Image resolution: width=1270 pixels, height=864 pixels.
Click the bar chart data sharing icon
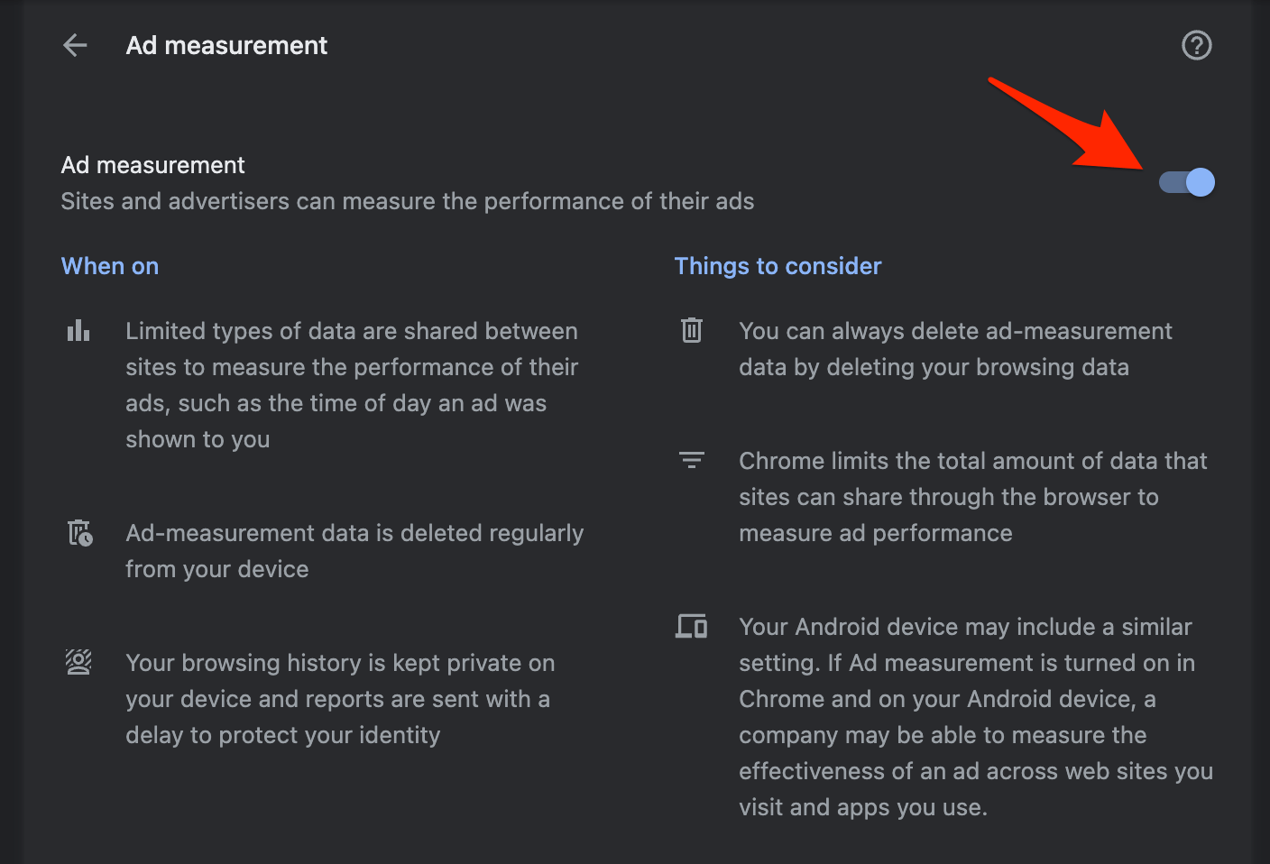(78, 330)
